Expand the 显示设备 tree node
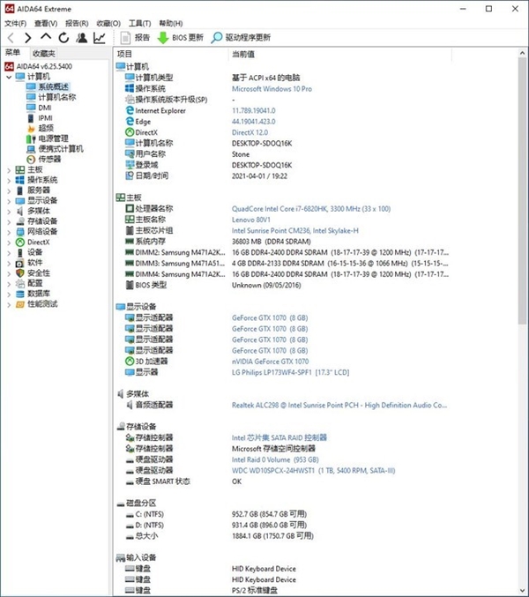529x597 pixels. pyautogui.click(x=9, y=201)
